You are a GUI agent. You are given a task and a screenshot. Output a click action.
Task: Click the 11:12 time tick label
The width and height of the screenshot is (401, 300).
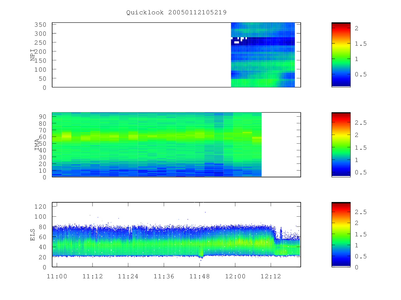(93, 276)
